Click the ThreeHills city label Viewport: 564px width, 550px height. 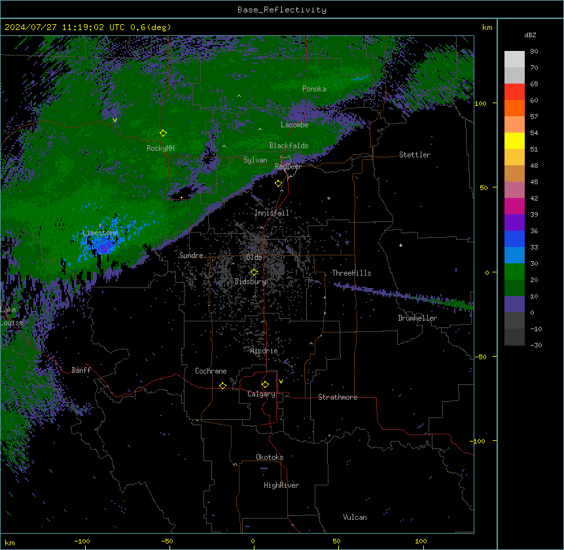pos(351,273)
